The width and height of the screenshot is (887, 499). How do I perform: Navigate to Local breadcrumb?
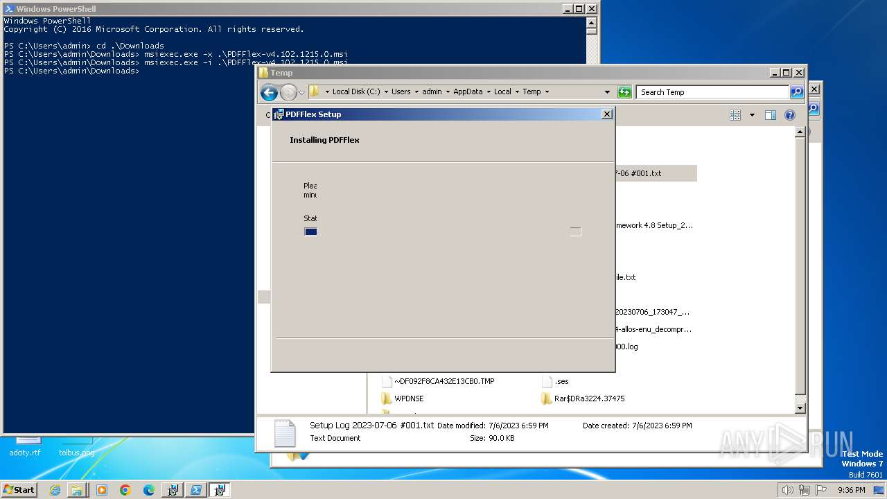tap(502, 91)
